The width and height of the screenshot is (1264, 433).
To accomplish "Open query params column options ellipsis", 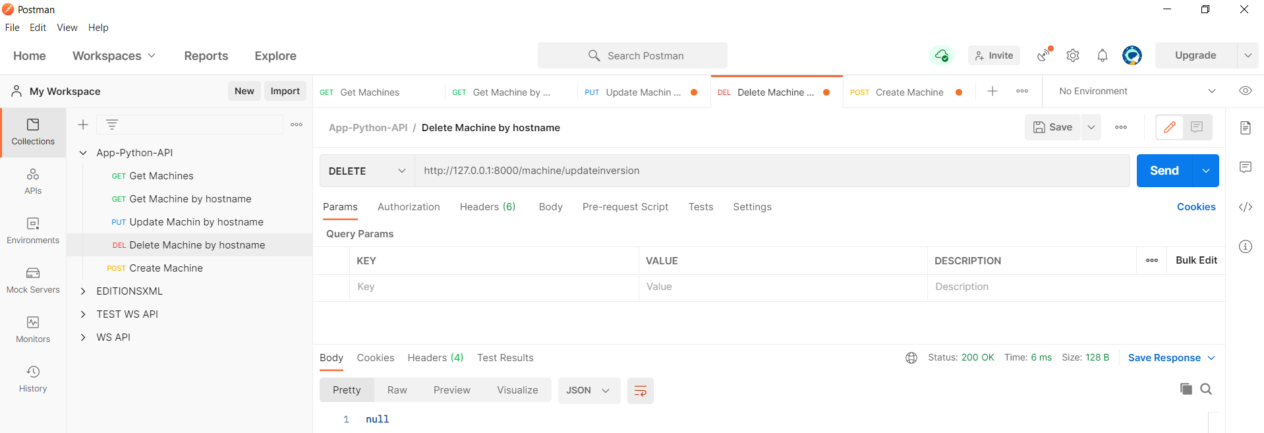I will 1152,260.
